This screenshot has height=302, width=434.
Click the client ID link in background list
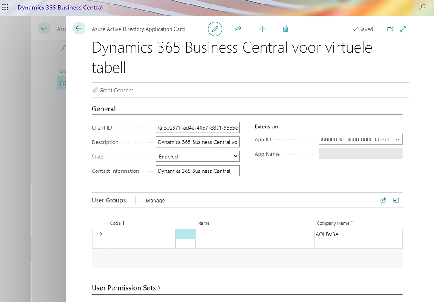63,84
